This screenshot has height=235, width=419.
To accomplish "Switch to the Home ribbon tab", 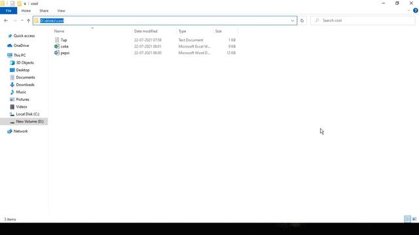I will tap(26, 10).
